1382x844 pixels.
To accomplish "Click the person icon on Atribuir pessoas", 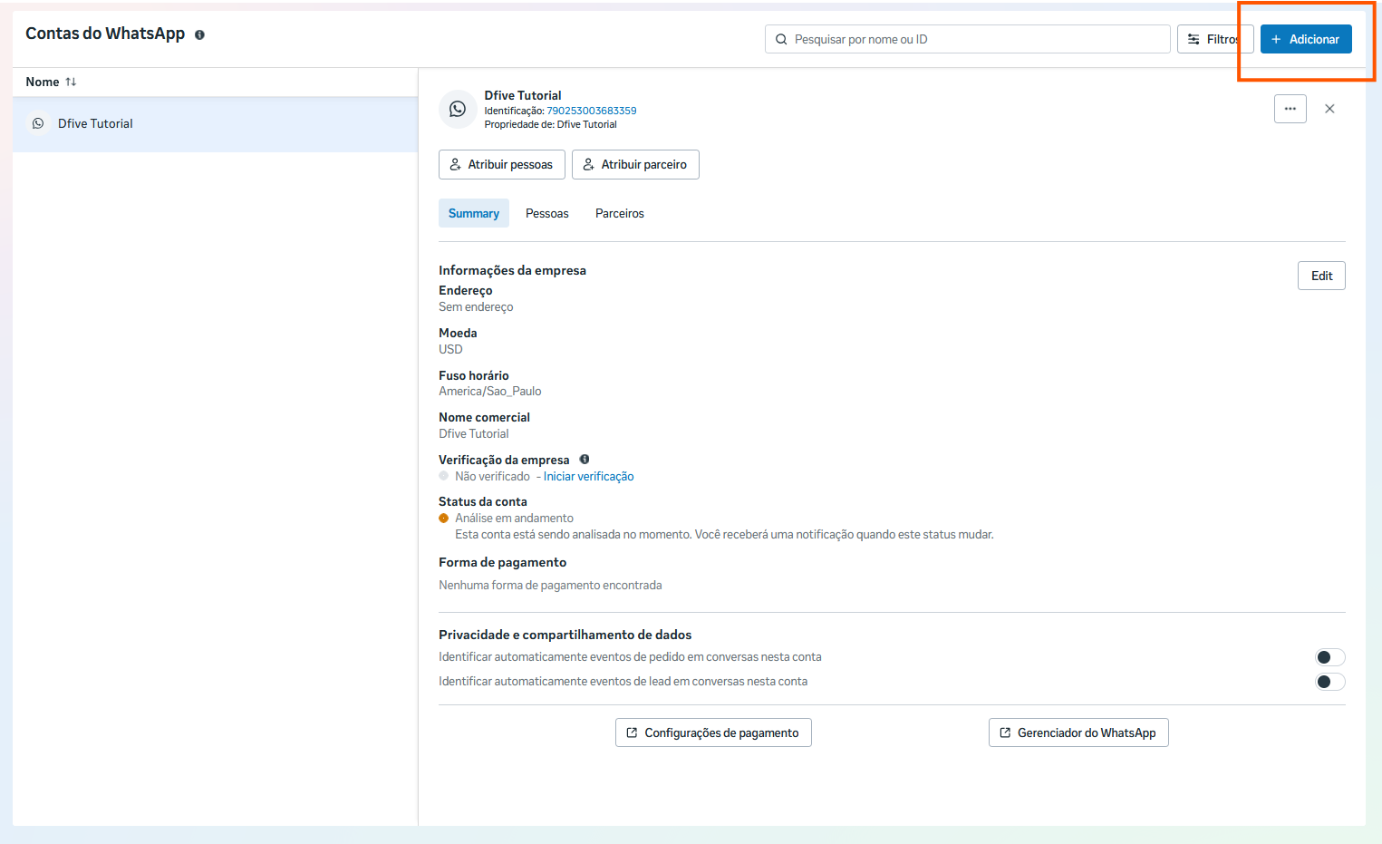I will (456, 164).
